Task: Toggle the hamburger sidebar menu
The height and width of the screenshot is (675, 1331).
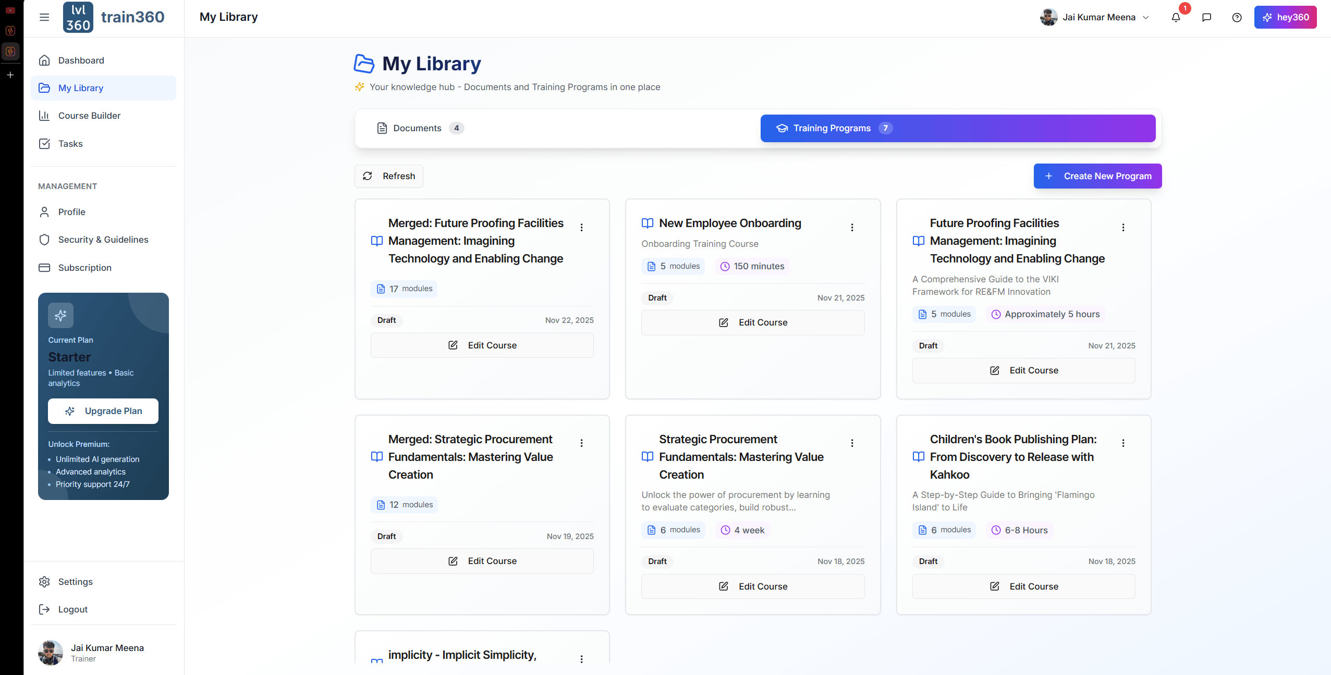Action: [x=44, y=17]
